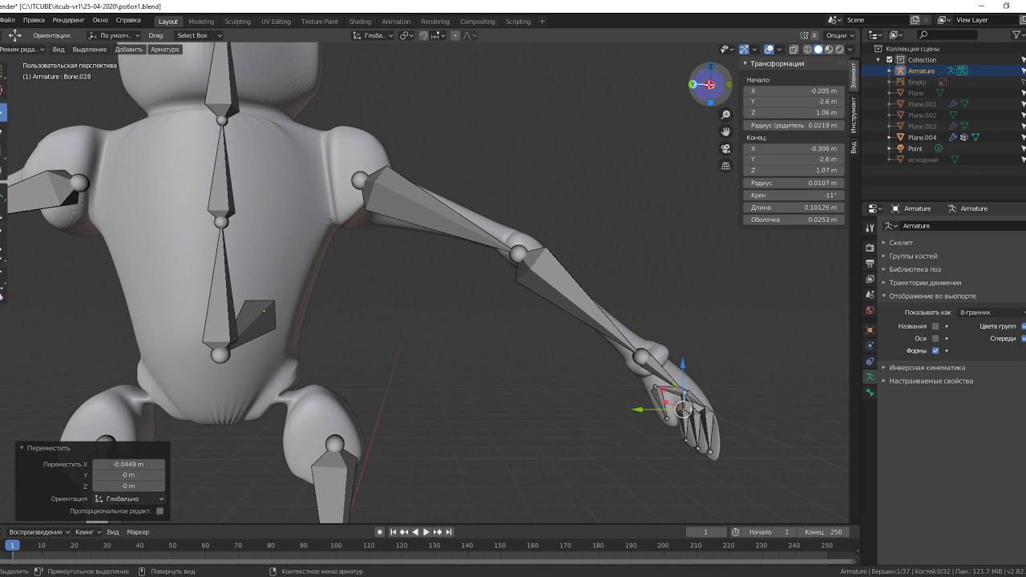Open the Арматура menu in viewport header
This screenshot has width=1026, height=577.
pyautogui.click(x=164, y=50)
